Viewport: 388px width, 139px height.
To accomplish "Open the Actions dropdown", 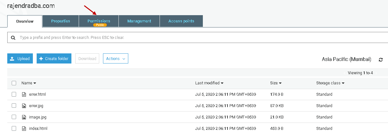I will pos(115,58).
